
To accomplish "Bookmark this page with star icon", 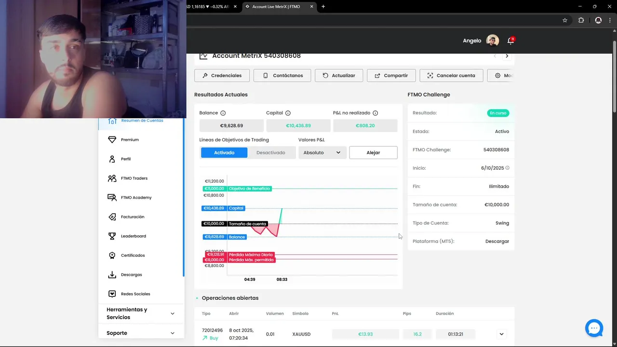I will [x=565, y=20].
